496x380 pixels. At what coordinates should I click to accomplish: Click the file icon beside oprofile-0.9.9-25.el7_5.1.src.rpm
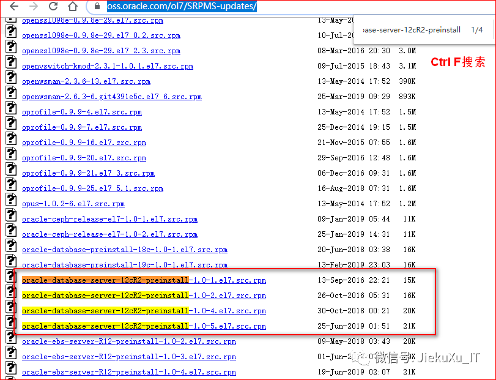click(11, 185)
